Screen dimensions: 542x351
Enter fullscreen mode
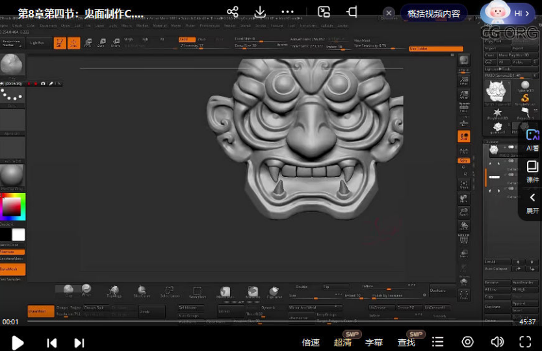tap(525, 343)
